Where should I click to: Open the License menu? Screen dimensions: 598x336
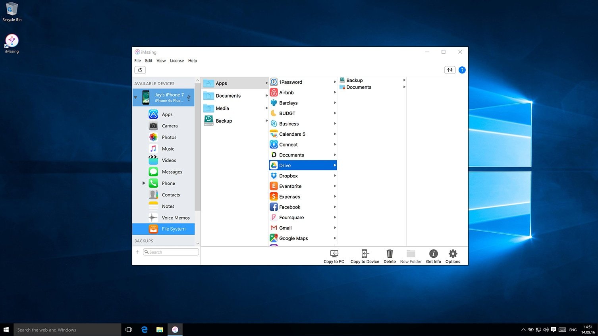[x=177, y=61]
